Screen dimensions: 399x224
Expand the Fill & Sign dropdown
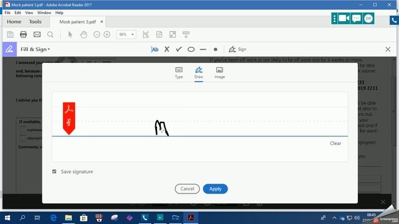35,49
